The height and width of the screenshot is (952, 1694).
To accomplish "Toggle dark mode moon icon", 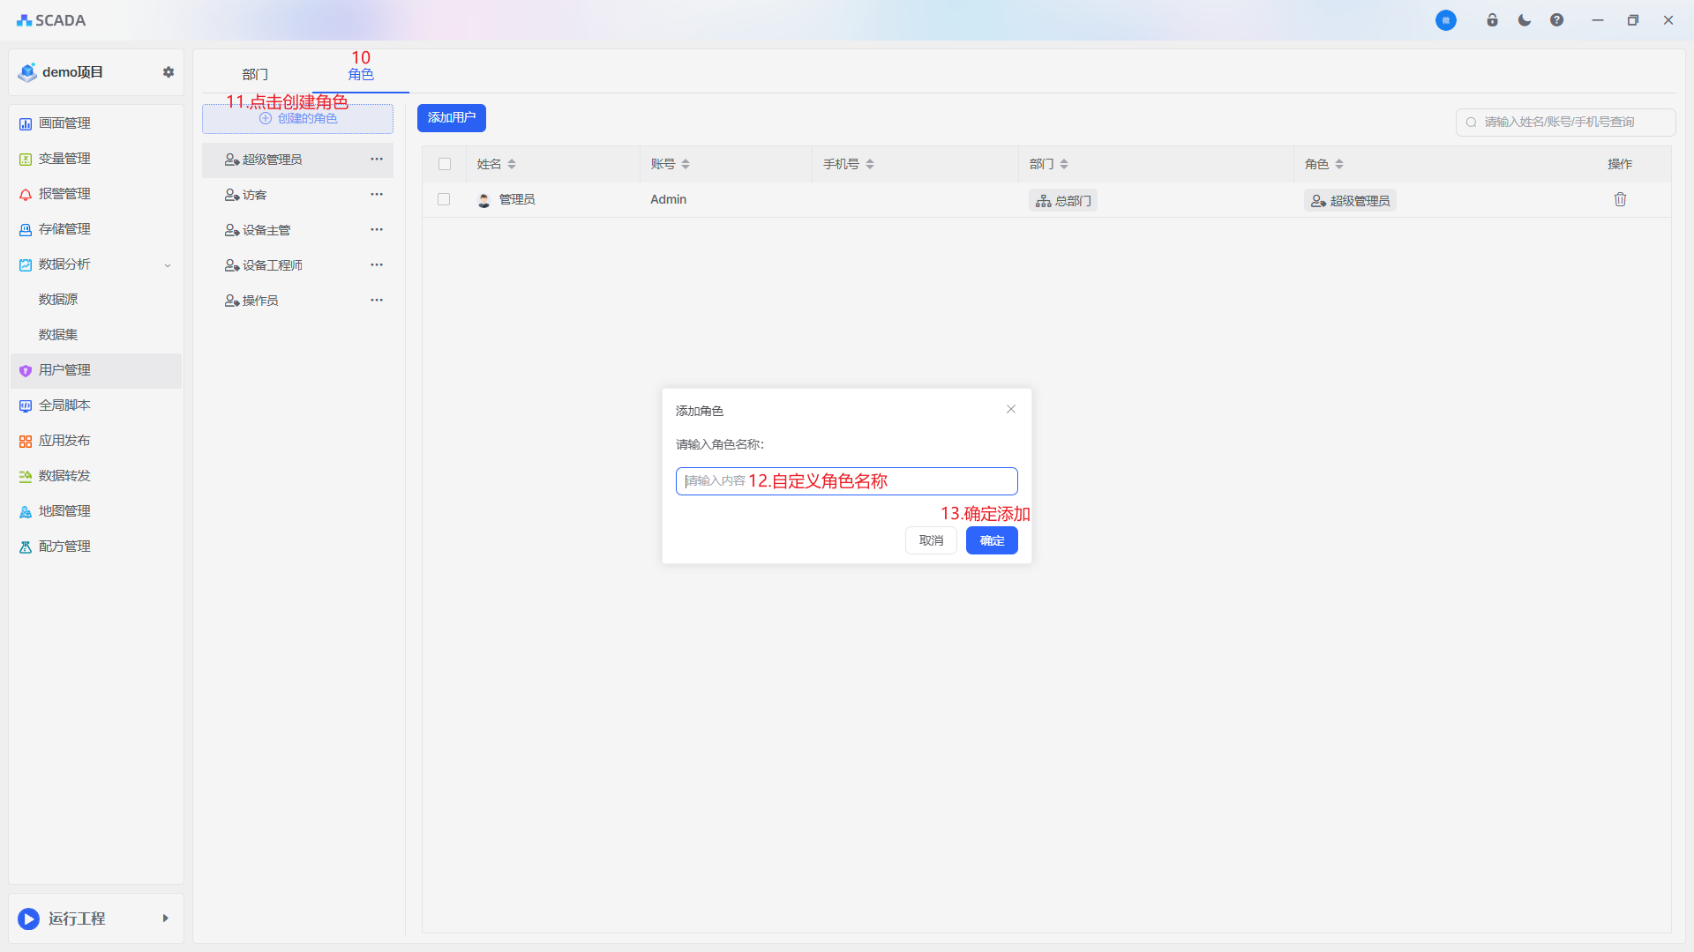I will coord(1525,20).
